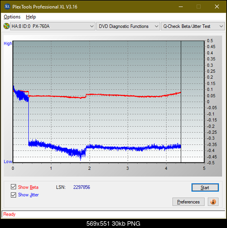227x228 pixels.
Task: Click the High jitter axis label
Action: click(x=8, y=43)
